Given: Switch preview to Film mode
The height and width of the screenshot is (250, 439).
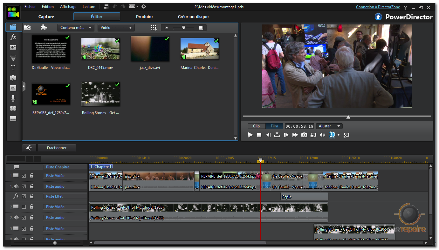Looking at the screenshot, I should pyautogui.click(x=274, y=126).
